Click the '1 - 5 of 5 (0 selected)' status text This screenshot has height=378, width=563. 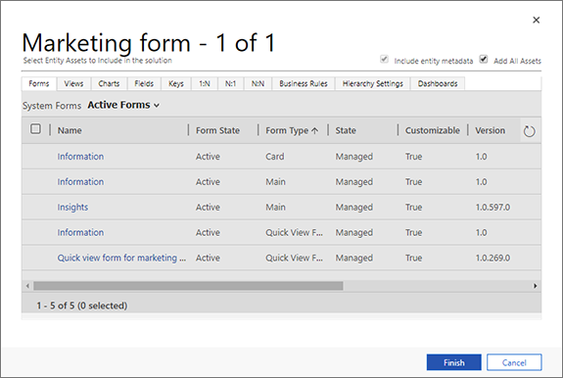(x=82, y=306)
